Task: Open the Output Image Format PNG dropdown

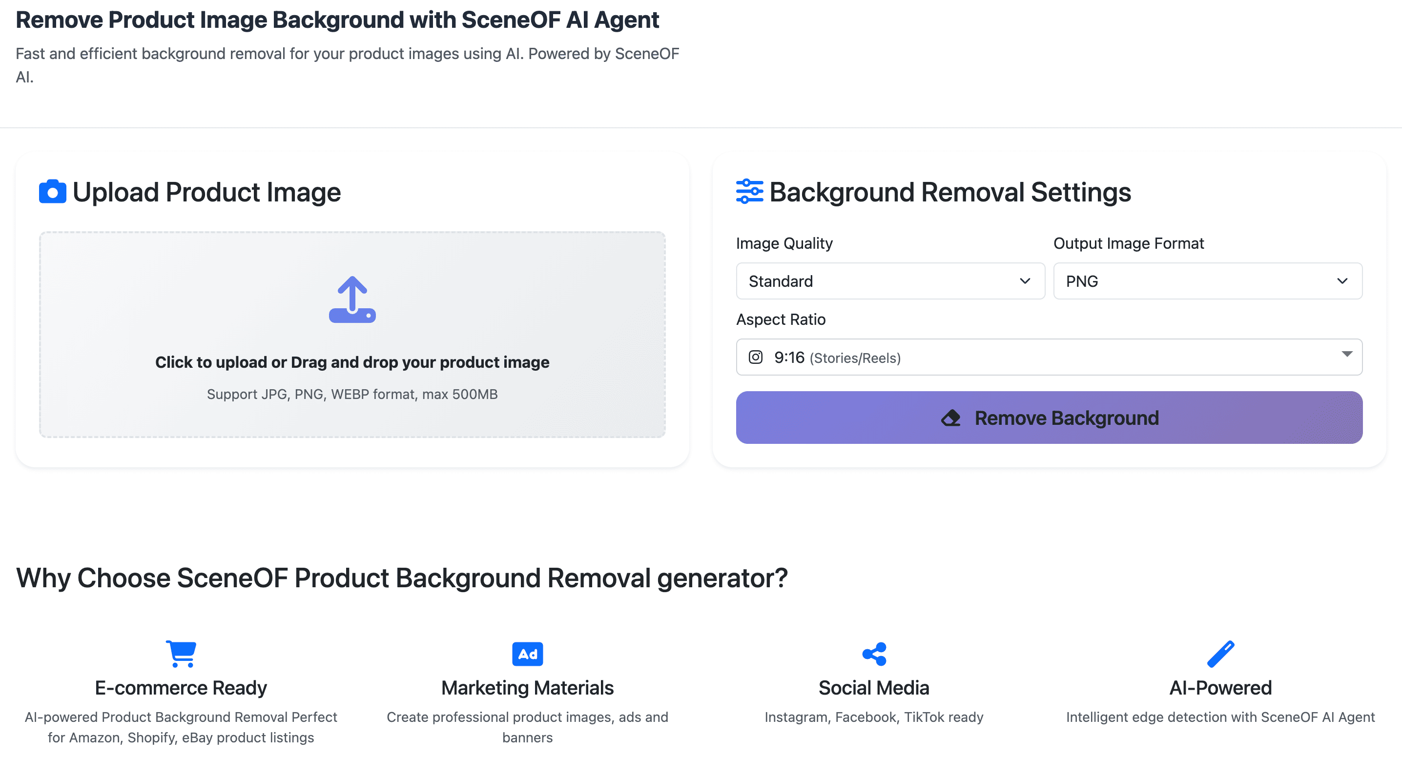Action: click(x=1207, y=281)
